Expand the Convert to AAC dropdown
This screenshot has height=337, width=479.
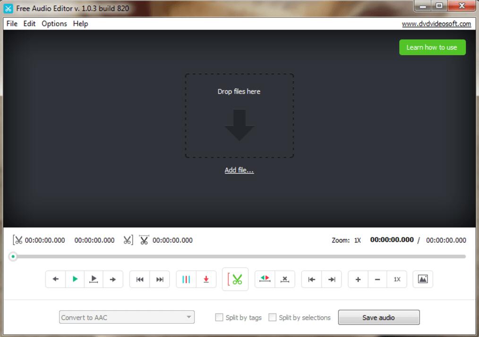(x=127, y=318)
